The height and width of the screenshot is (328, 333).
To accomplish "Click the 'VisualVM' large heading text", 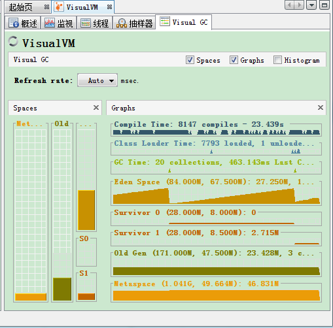I will [48, 43].
